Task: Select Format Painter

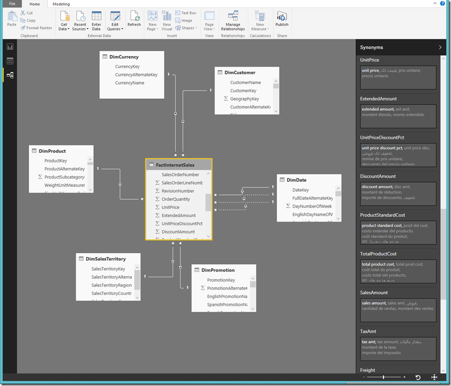Action: (36, 28)
